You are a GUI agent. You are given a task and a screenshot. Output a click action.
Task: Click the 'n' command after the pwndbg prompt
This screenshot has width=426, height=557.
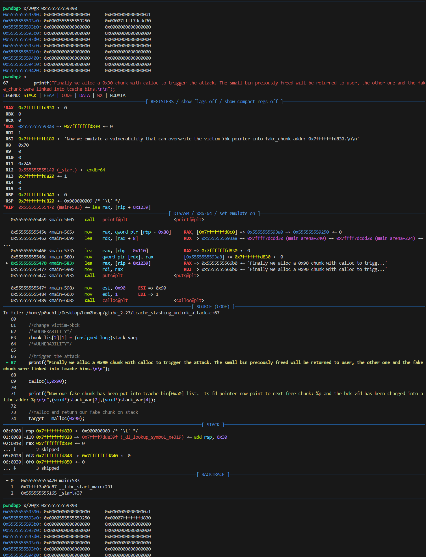coord(25,77)
